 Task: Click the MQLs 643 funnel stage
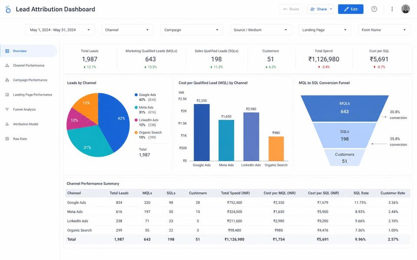[344, 108]
